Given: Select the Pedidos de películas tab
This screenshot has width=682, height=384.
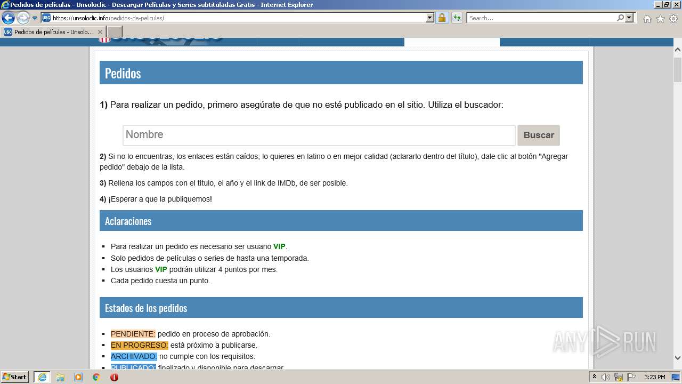Looking at the screenshot, I should [x=53, y=32].
